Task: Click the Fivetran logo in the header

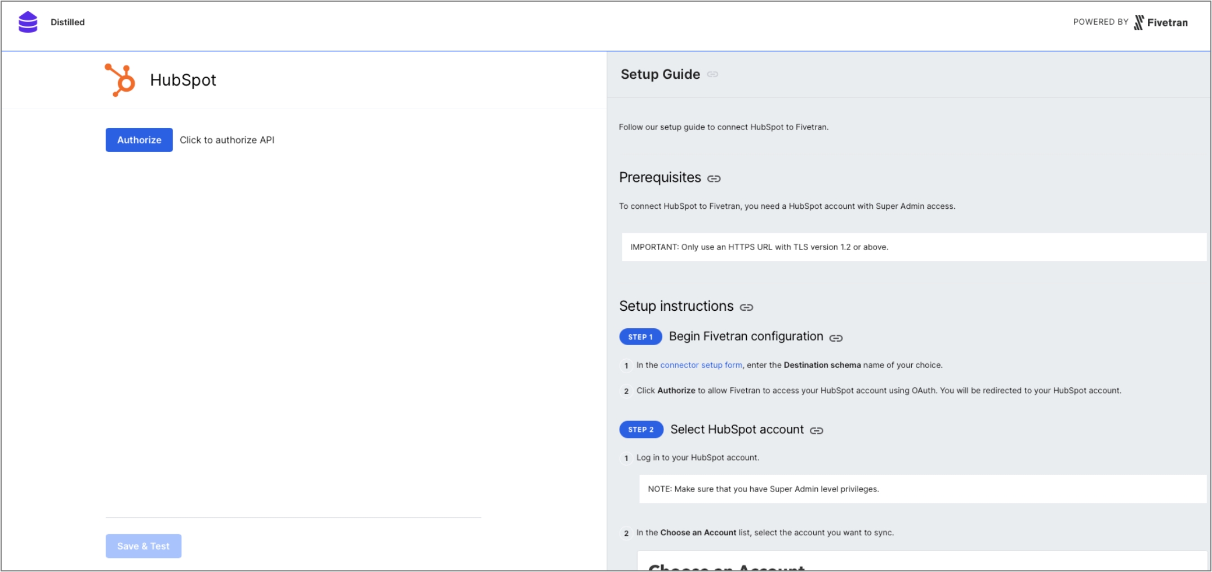Action: [1161, 23]
